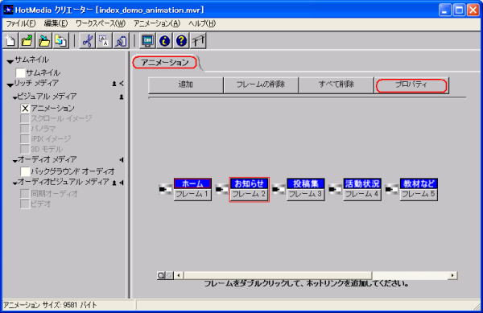Enable the バックグラウンド オーディオ checkbox

25,171
